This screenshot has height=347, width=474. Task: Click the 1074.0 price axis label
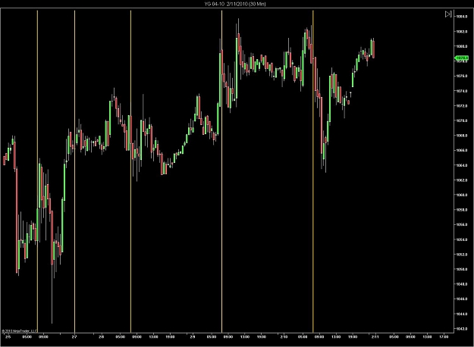pyautogui.click(x=462, y=91)
